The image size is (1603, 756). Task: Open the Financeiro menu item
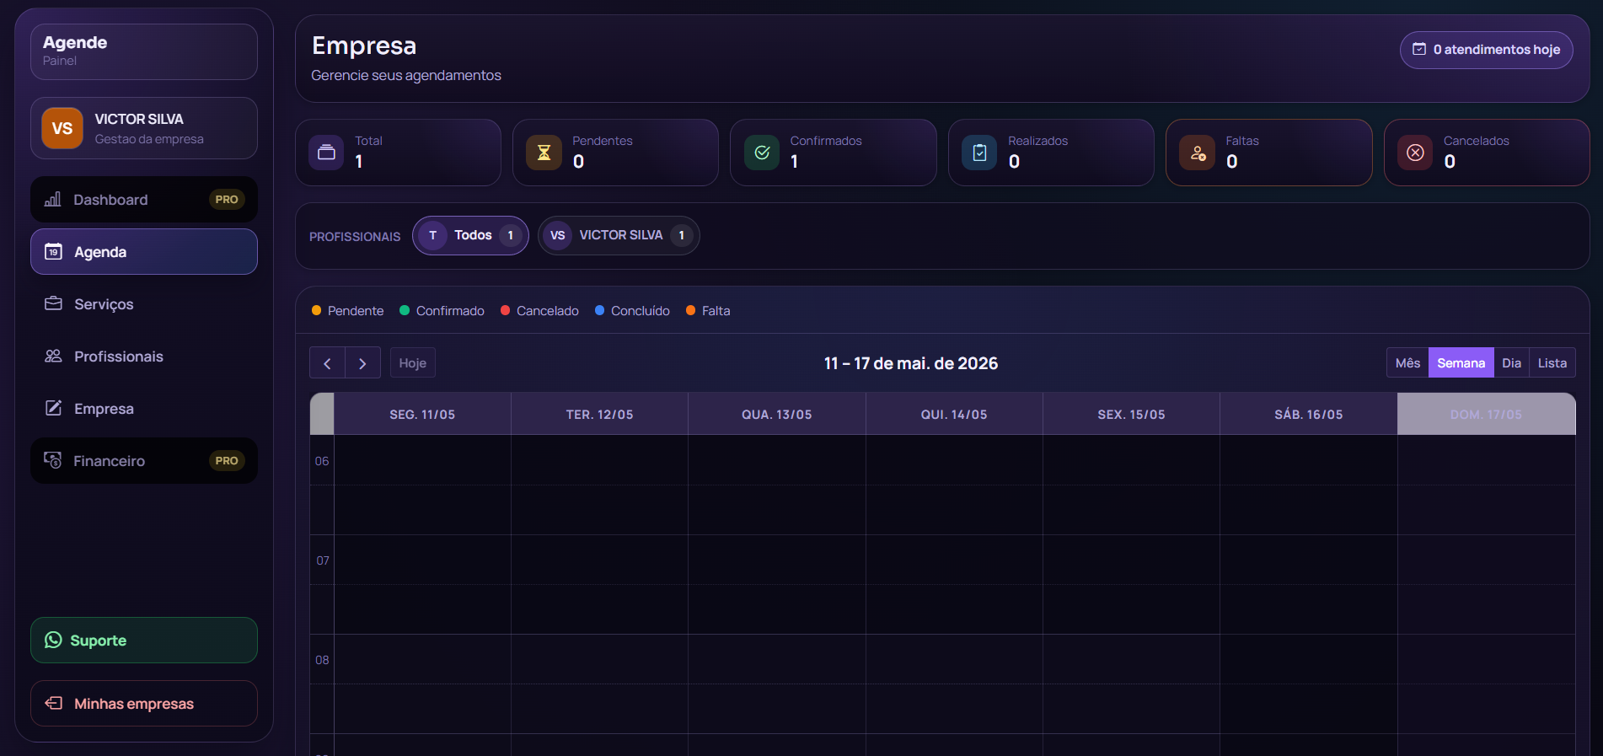[144, 460]
